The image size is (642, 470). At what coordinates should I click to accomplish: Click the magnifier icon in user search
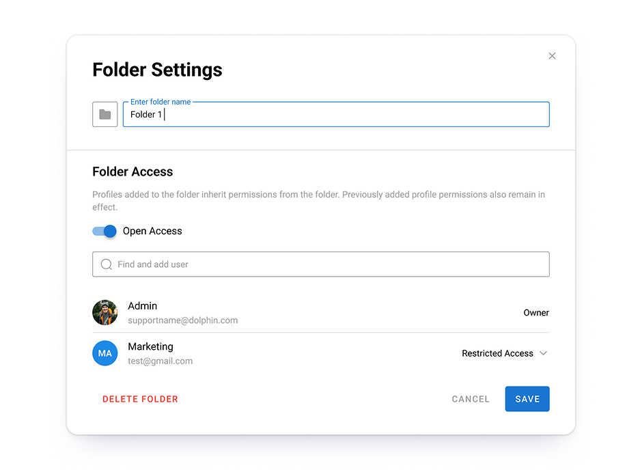pos(106,264)
